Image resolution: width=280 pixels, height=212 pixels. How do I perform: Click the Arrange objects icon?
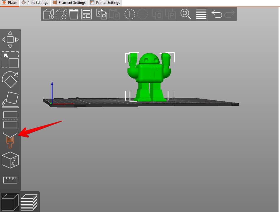click(86, 14)
